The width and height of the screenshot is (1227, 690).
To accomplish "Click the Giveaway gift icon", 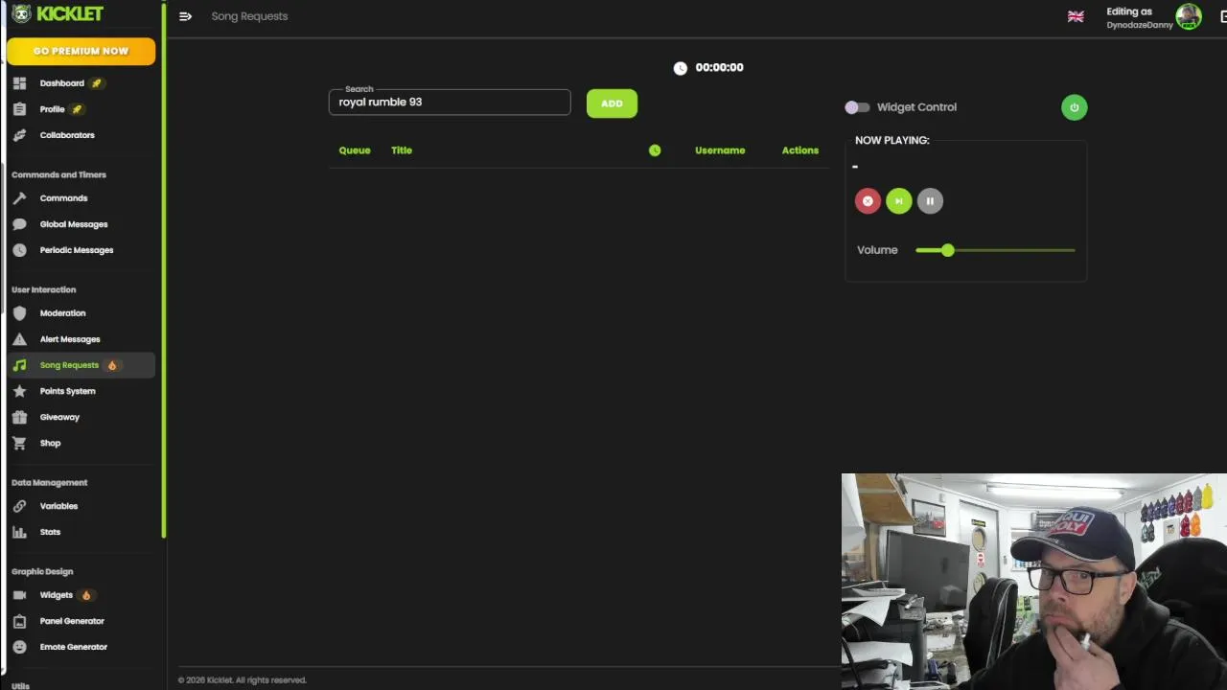I will click(x=19, y=417).
